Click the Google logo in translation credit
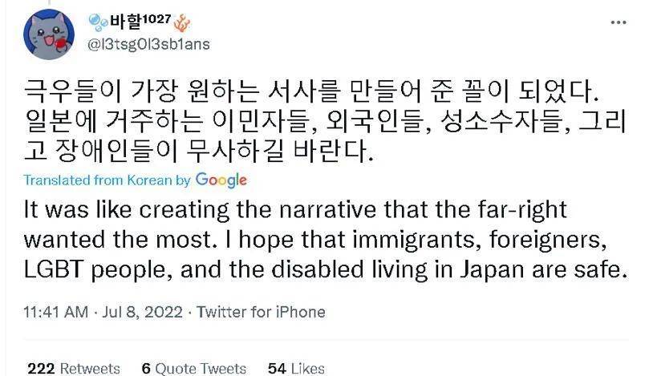Viewport: 645px width, 376px height. click(221, 180)
